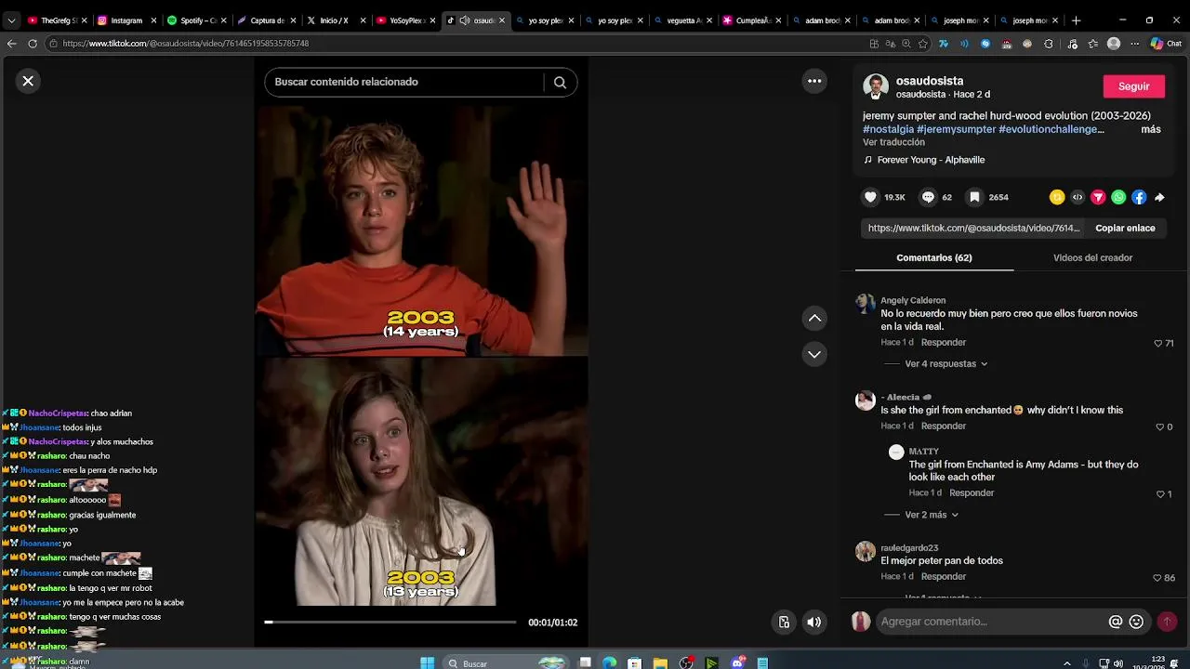Go to previous video with up arrow
This screenshot has height=669, width=1190.
(x=814, y=318)
